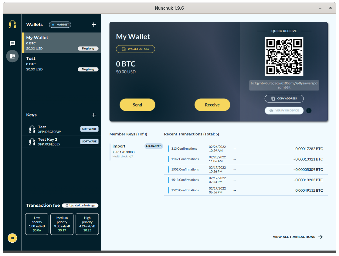Select My Wallet in wallet list

click(62, 43)
